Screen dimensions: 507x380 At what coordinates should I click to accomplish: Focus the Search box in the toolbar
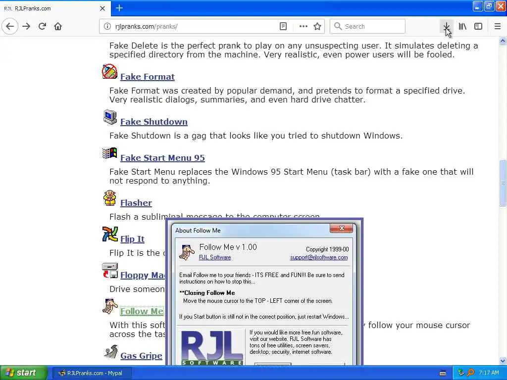367,27
